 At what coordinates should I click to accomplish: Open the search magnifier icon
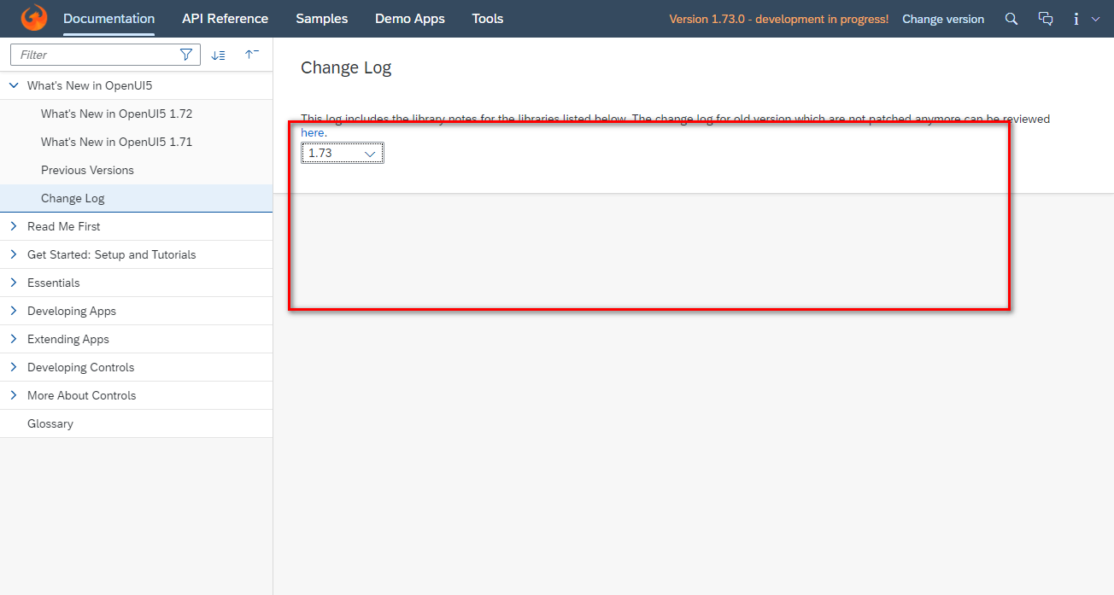(1011, 19)
